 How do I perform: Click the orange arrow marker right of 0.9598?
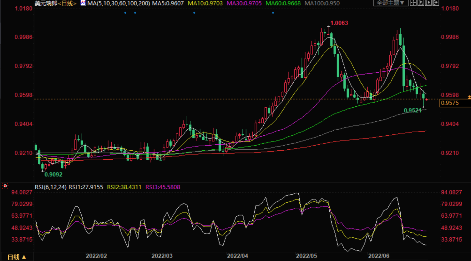469,98
